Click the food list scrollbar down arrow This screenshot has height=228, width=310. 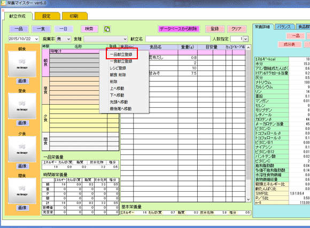click(x=249, y=200)
